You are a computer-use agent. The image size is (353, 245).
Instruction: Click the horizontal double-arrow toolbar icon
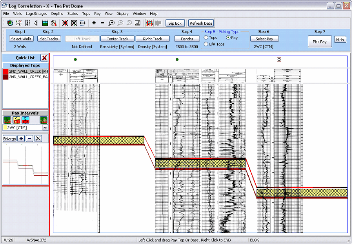click(x=83, y=23)
